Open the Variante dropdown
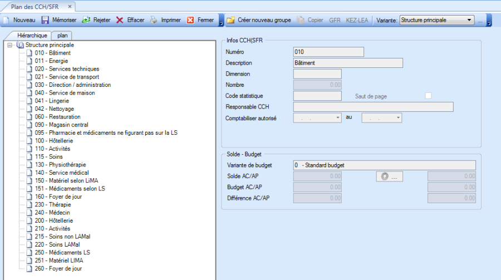Viewport: 501px width, 280px height. point(469,20)
